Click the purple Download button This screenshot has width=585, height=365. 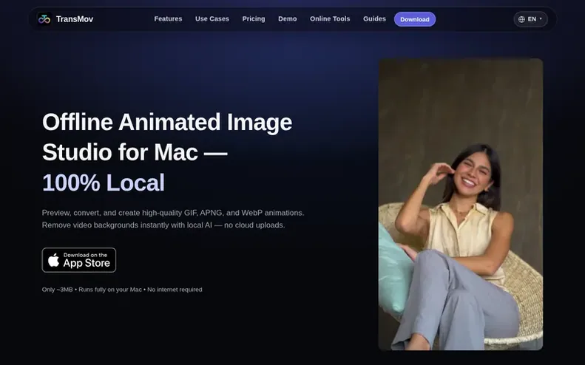pyautogui.click(x=414, y=19)
